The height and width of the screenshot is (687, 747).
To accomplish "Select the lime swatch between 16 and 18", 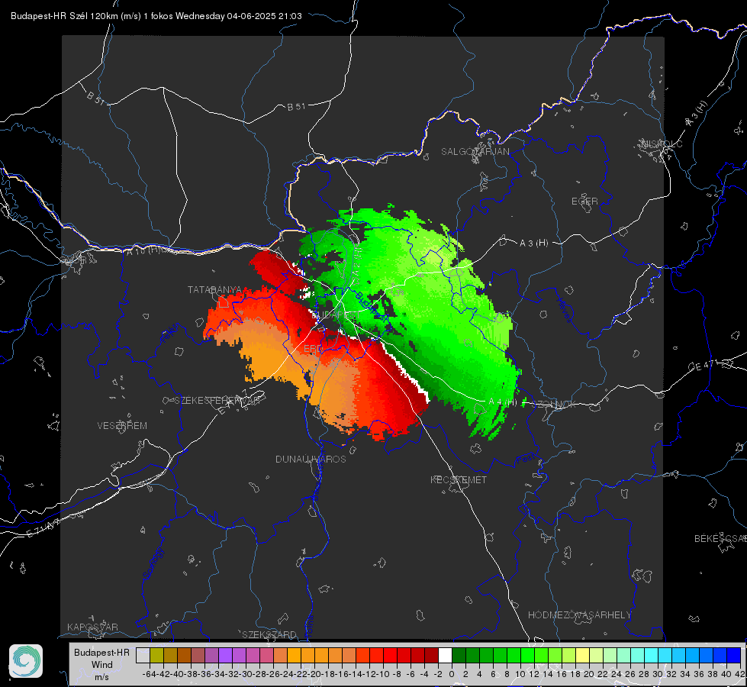I will click(568, 655).
